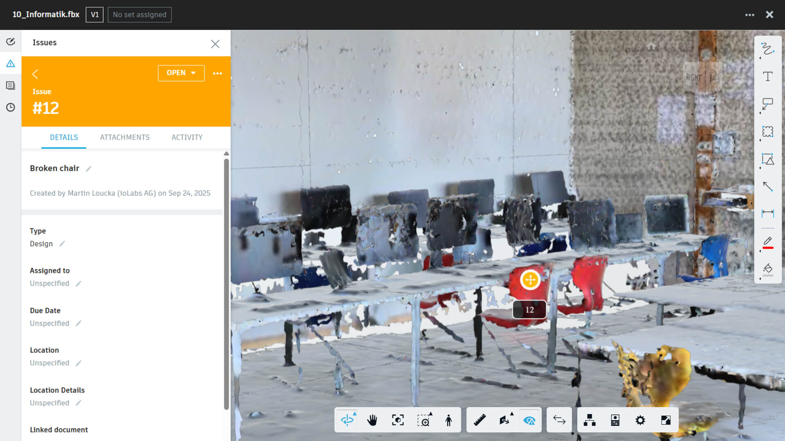Screen dimensions: 785x441
Task: Switch to the Attachments tab
Action: pyautogui.click(x=125, y=138)
